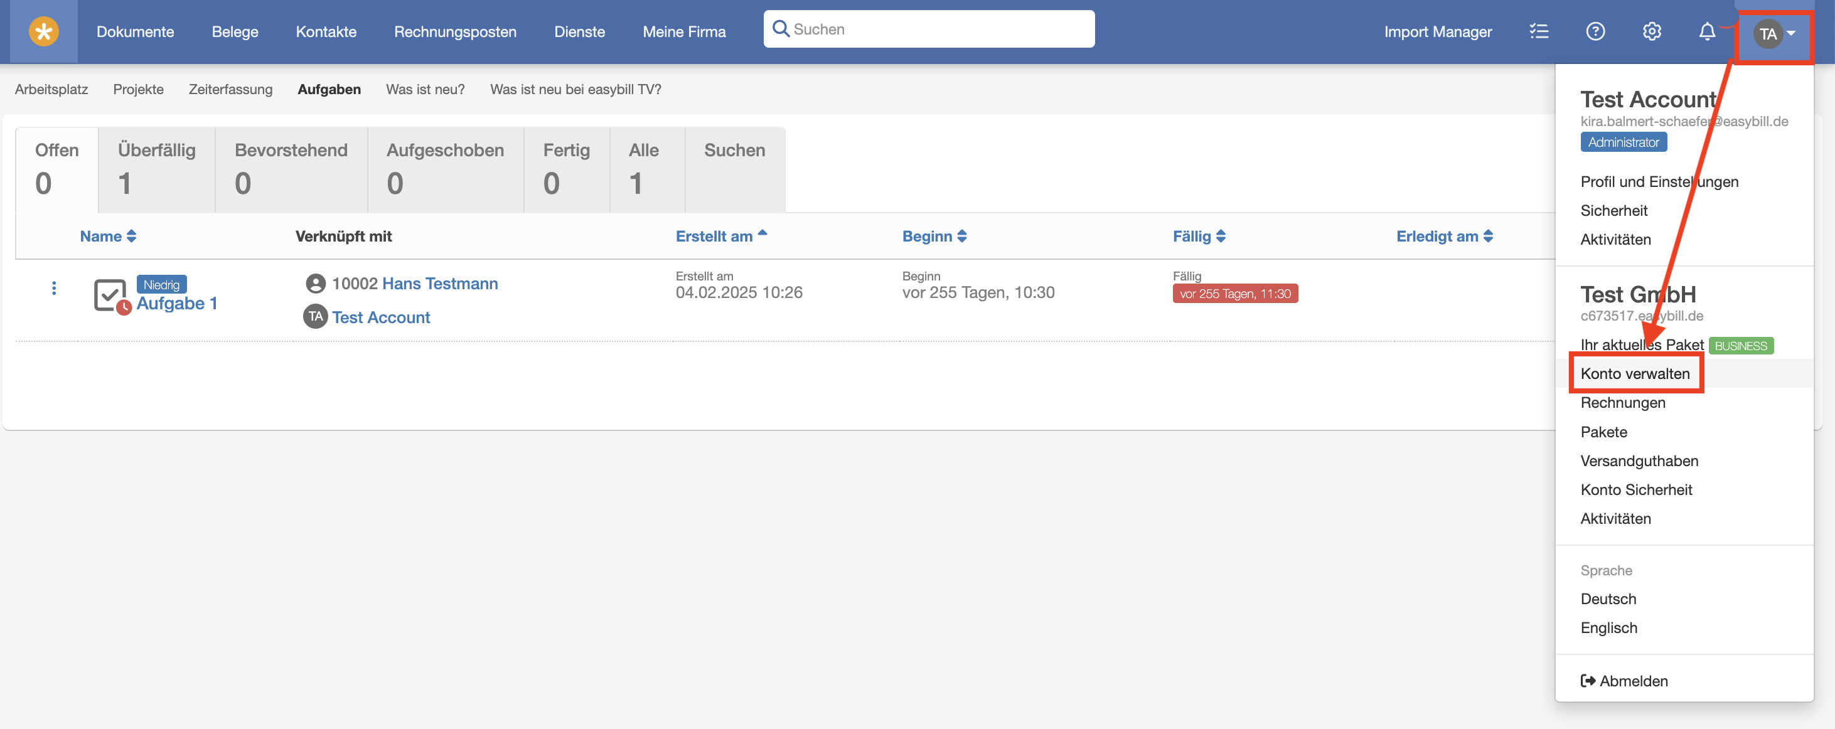Click the easybill asterisk logo
The width and height of the screenshot is (1835, 729).
click(x=43, y=31)
